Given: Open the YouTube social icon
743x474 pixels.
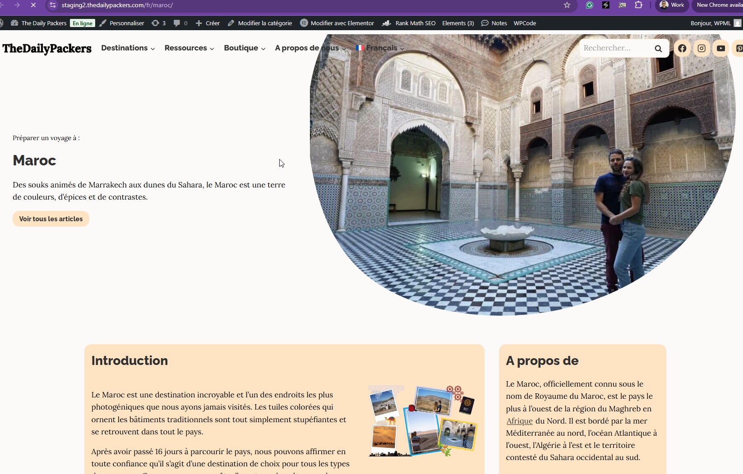Looking at the screenshot, I should (721, 48).
